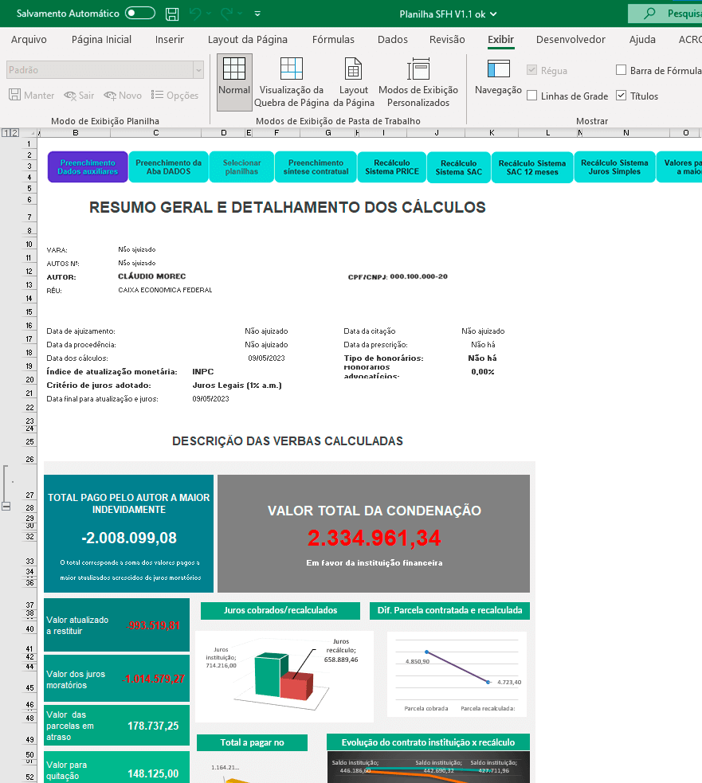Viewport: 702px width, 783px height.
Task: Select the Juros cobrados/recalculados 3D bar chart
Action: point(284,676)
